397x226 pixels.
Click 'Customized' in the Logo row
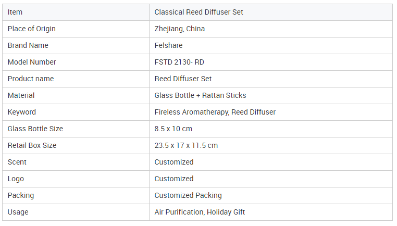pyautogui.click(x=173, y=179)
